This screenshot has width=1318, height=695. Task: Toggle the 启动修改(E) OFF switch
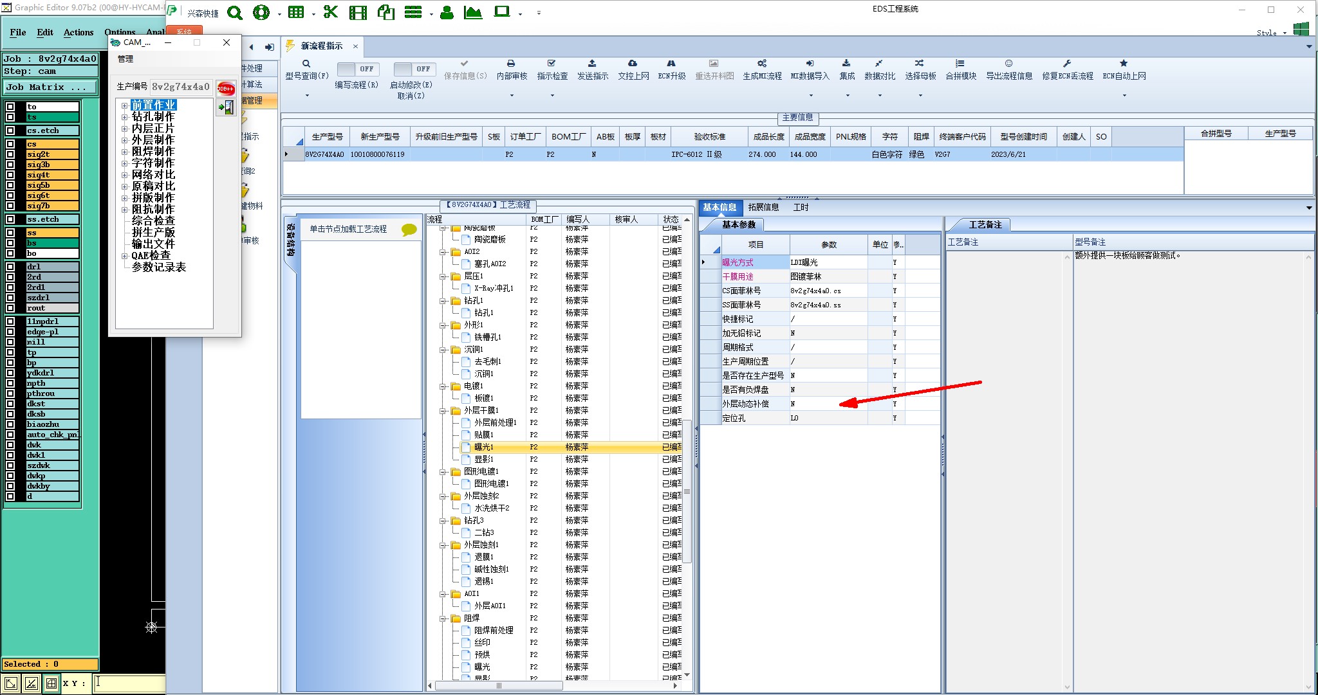point(414,69)
